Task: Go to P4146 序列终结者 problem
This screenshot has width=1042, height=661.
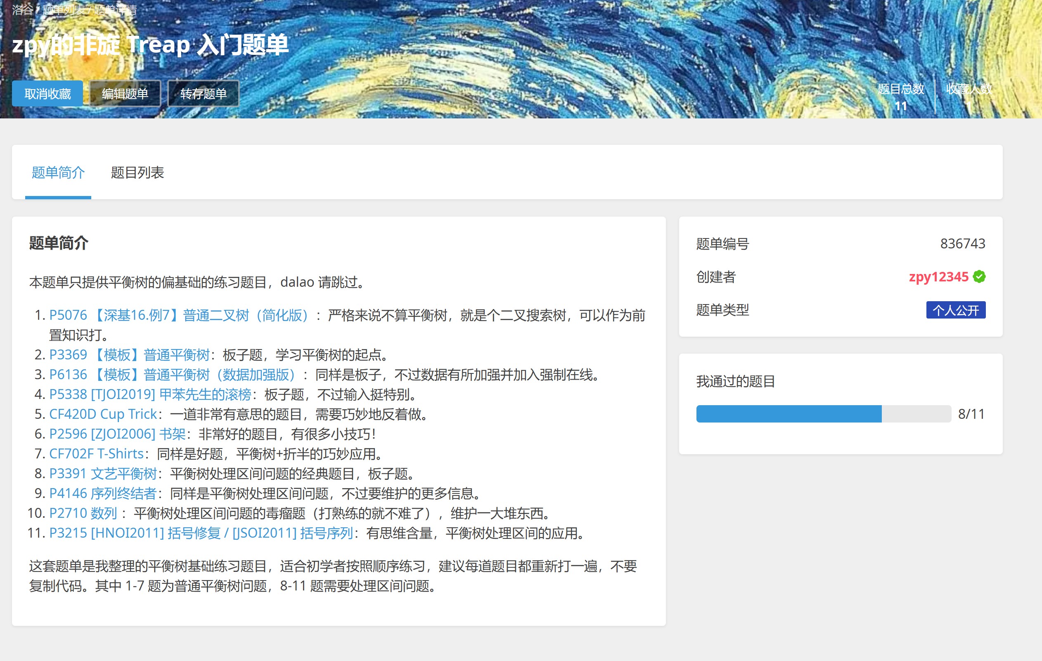Action: pyautogui.click(x=102, y=493)
